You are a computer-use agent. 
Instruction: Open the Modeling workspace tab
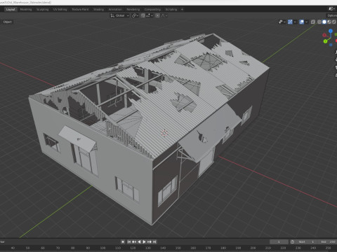[x=26, y=9]
